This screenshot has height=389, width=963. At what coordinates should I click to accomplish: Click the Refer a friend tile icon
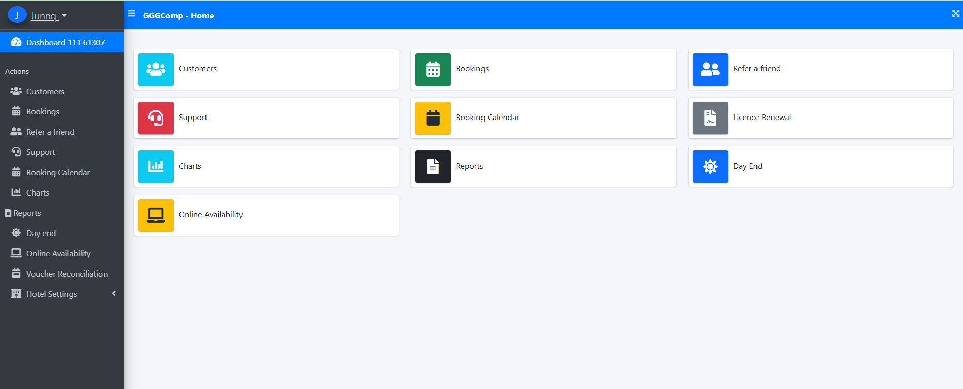[710, 69]
